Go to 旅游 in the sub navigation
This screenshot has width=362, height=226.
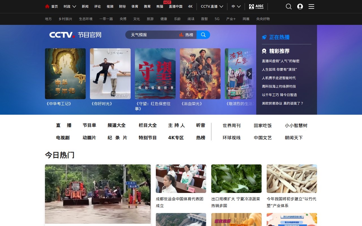150,19
